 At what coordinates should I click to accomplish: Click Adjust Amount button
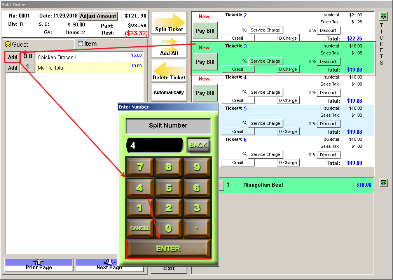[98, 16]
